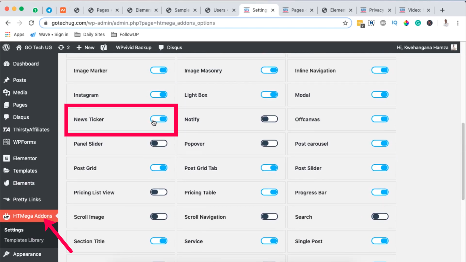Click the Chrome profile avatar
466x262 pixels.
coord(446,23)
